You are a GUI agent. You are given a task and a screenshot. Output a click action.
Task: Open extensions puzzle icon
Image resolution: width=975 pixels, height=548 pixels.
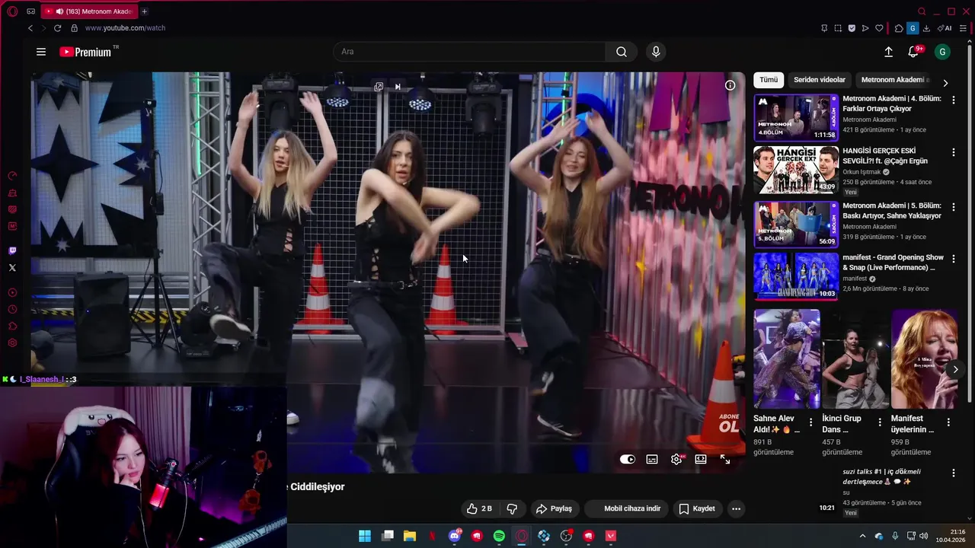899,28
